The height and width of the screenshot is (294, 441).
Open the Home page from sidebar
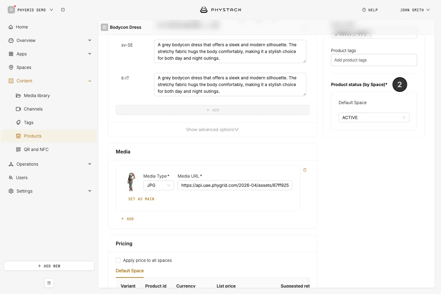point(22,27)
